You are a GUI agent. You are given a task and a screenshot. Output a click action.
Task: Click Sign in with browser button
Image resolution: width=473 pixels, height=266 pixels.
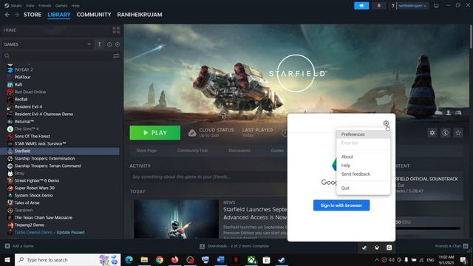(x=341, y=205)
